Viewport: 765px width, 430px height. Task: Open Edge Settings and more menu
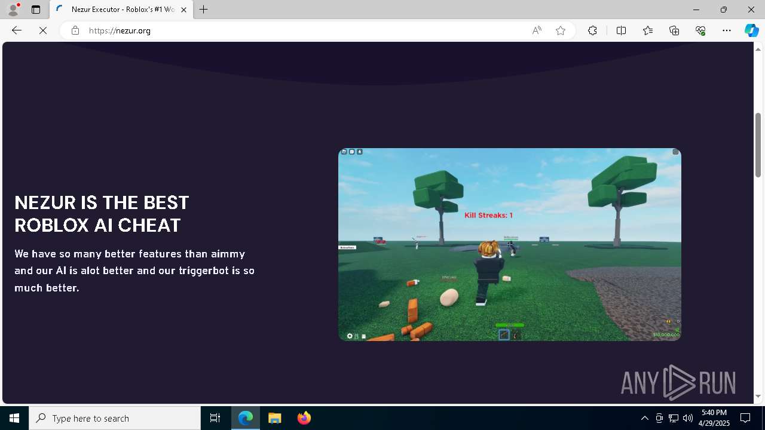coord(727,30)
